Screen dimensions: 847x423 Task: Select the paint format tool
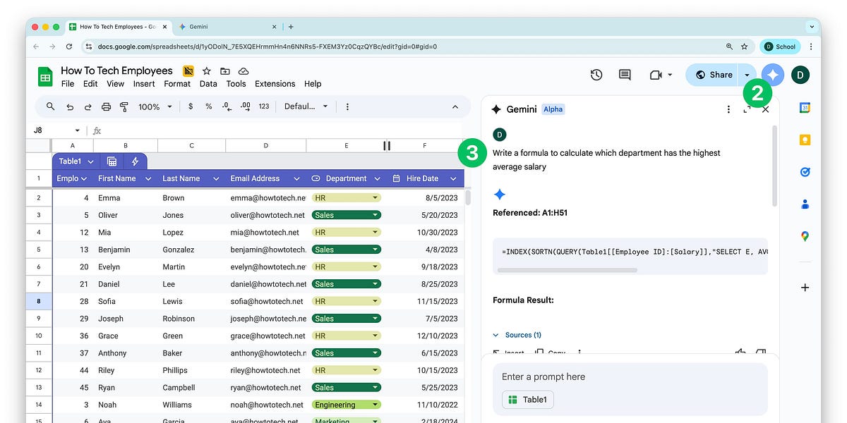click(124, 106)
